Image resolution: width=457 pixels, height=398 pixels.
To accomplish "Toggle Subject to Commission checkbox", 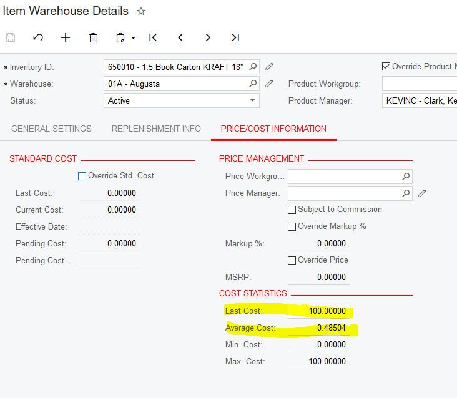I will 292,210.
